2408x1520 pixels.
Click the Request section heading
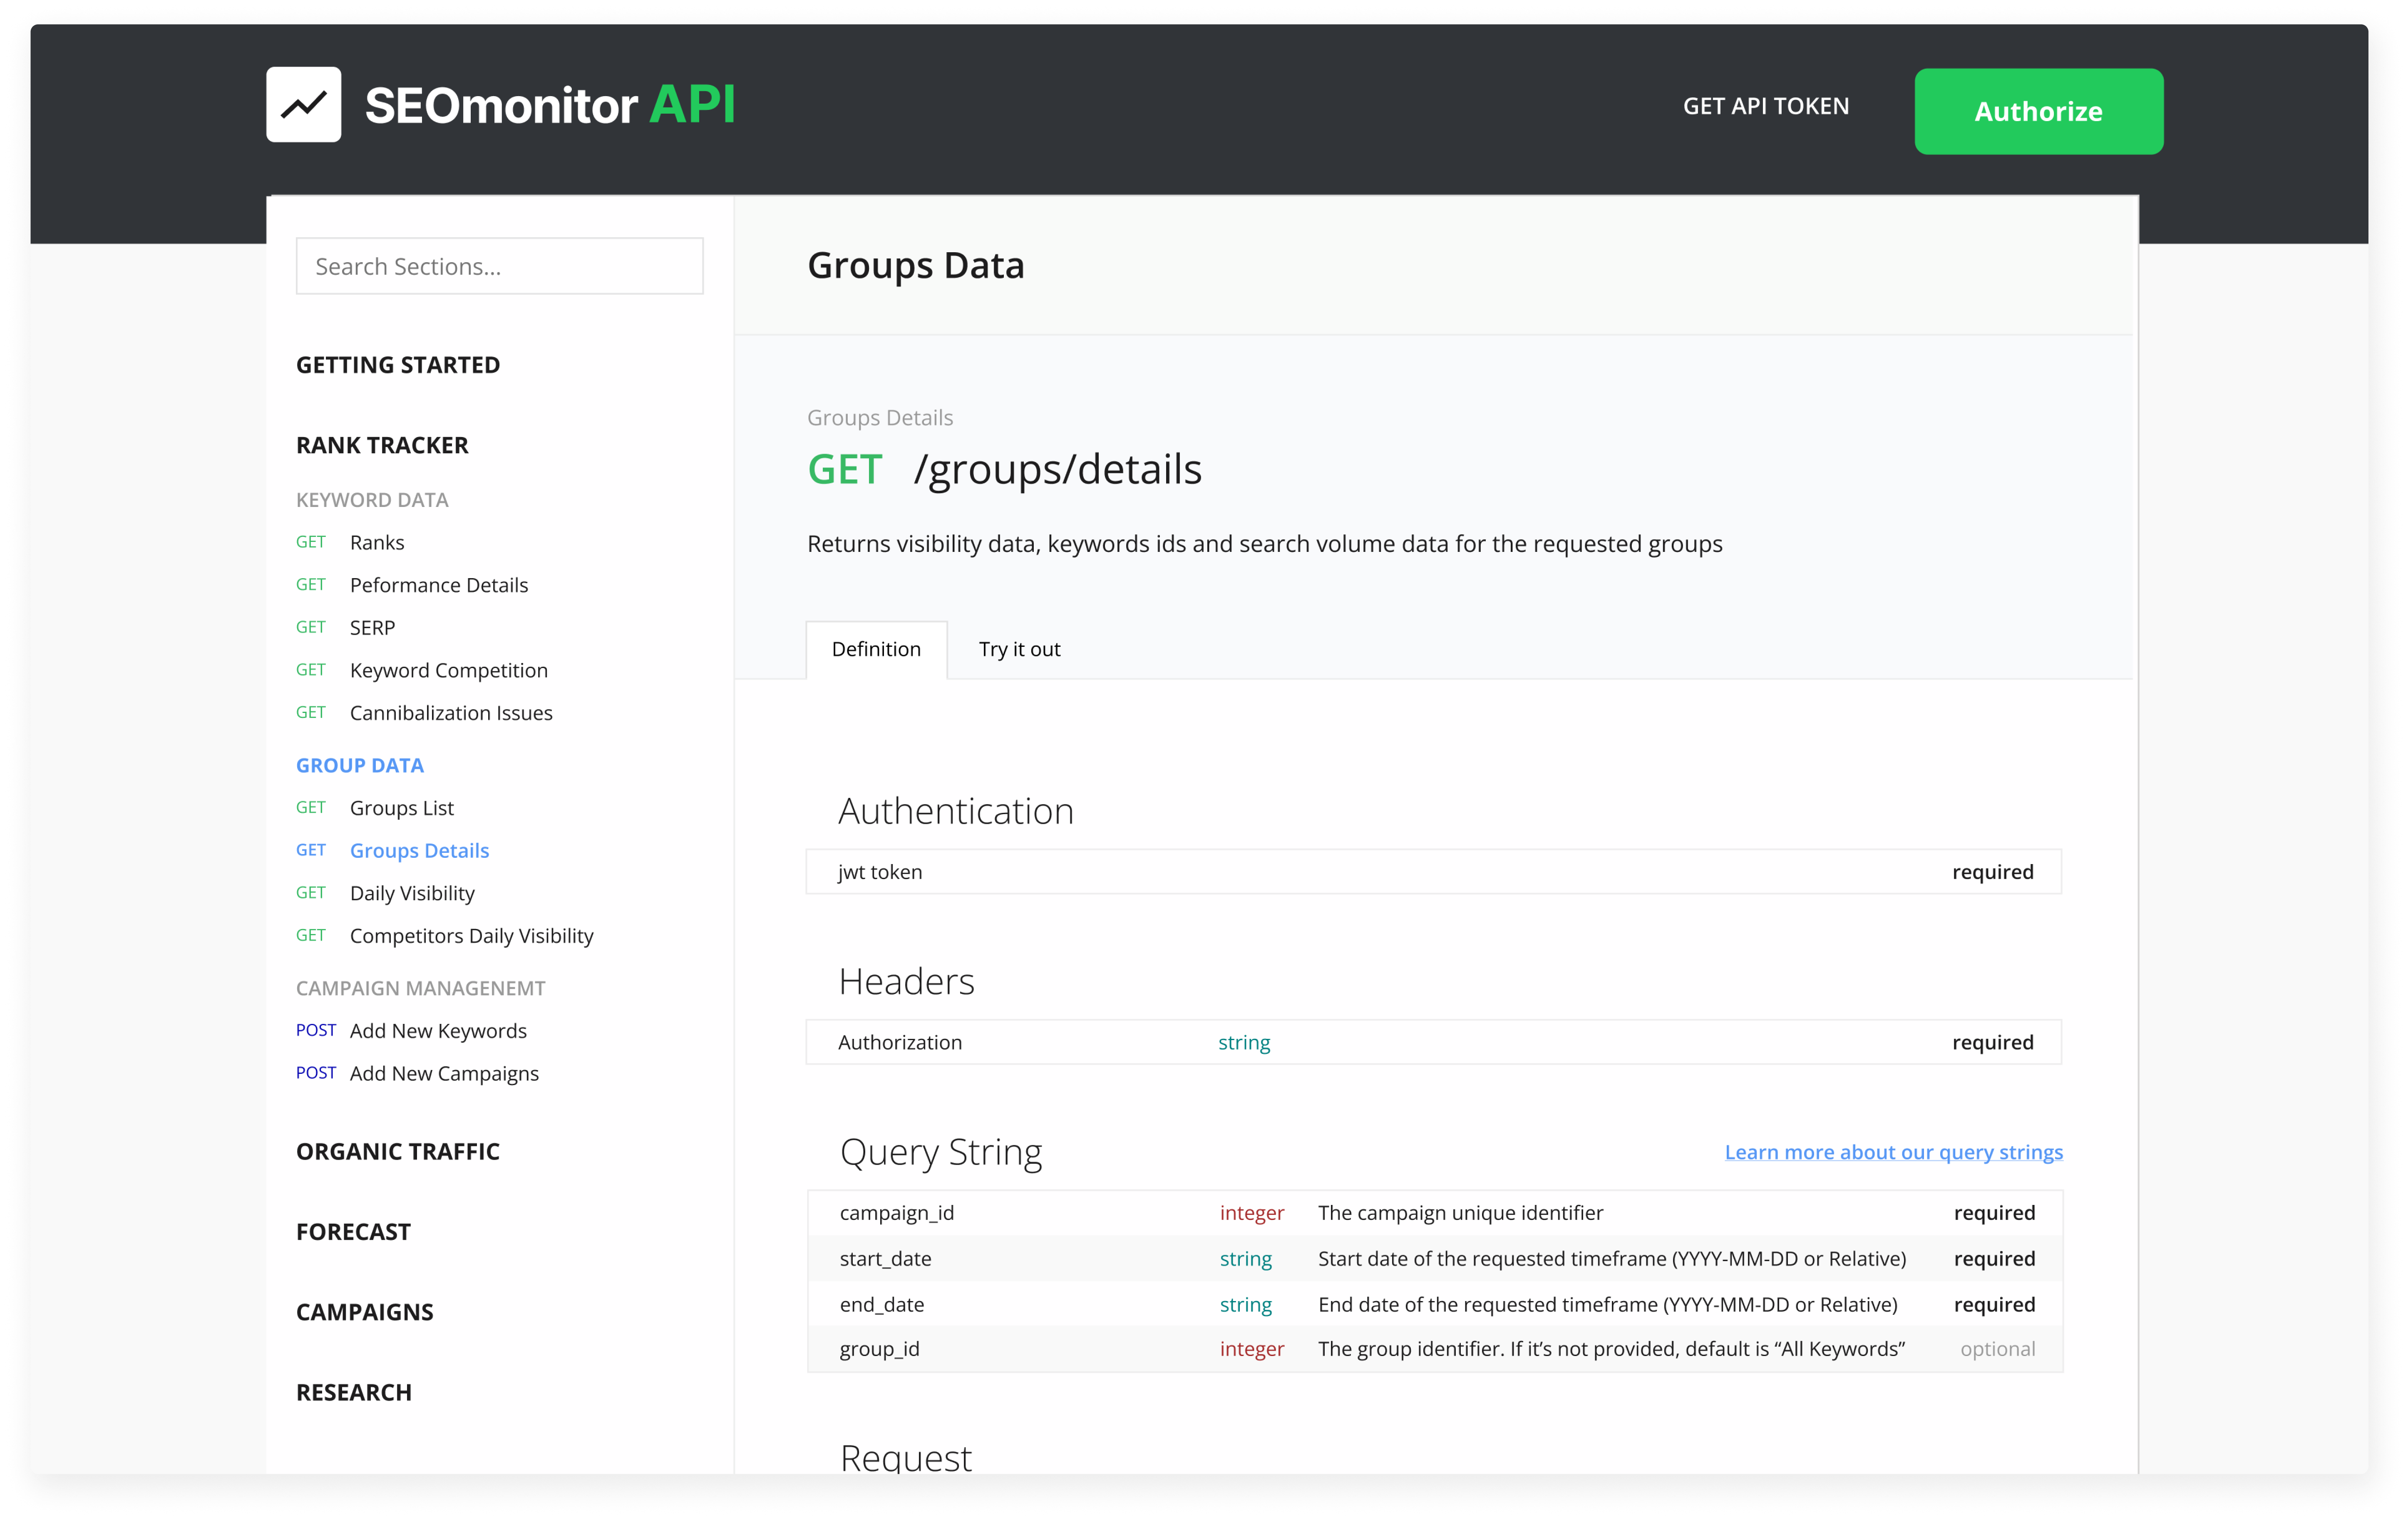tap(905, 1458)
